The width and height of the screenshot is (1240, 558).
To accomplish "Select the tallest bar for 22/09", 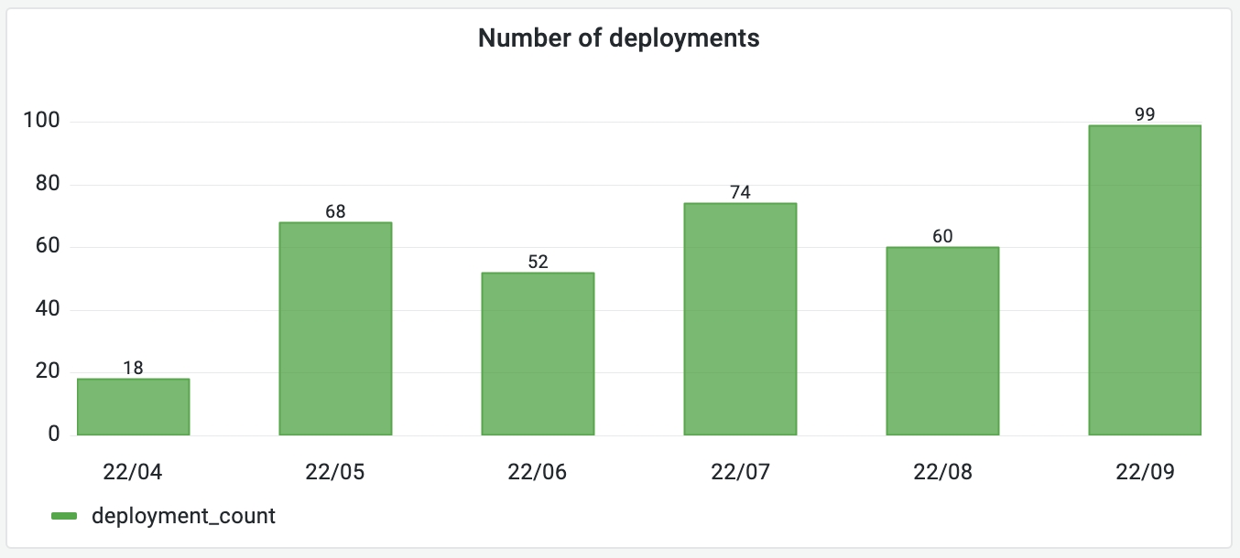I will pyautogui.click(x=1144, y=280).
